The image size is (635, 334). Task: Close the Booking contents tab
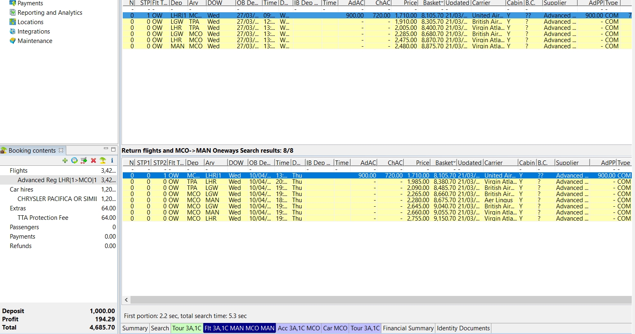point(61,150)
